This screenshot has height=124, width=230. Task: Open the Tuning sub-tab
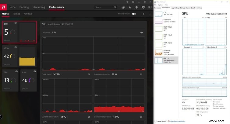coord(16,14)
